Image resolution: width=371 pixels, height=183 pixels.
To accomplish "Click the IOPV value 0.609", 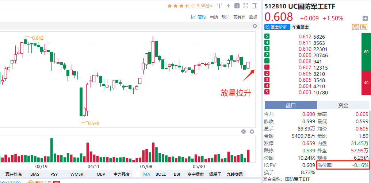I will click(x=309, y=165).
